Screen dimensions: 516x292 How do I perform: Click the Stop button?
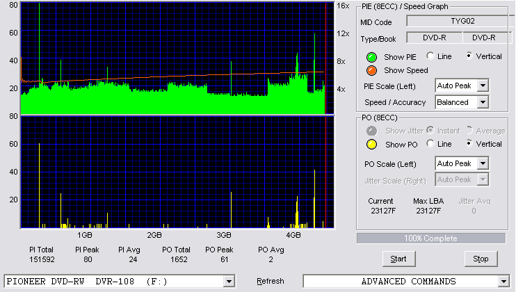tap(481, 259)
